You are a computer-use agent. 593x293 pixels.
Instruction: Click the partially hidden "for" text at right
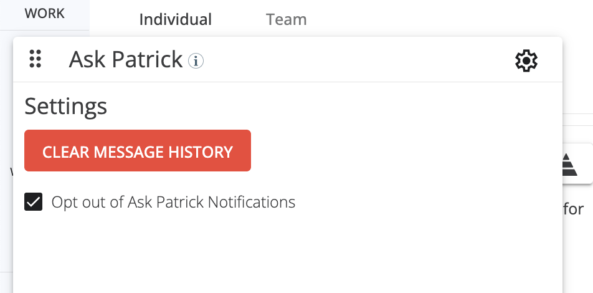(x=573, y=209)
